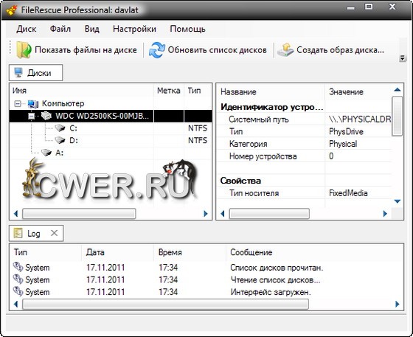Click disk tree scroll left arrow
This screenshot has width=413, height=337.
tap(15, 214)
